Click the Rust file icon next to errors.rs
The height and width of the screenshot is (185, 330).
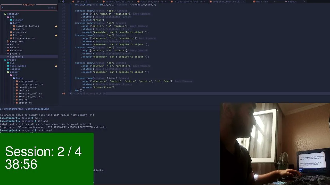point(11,32)
